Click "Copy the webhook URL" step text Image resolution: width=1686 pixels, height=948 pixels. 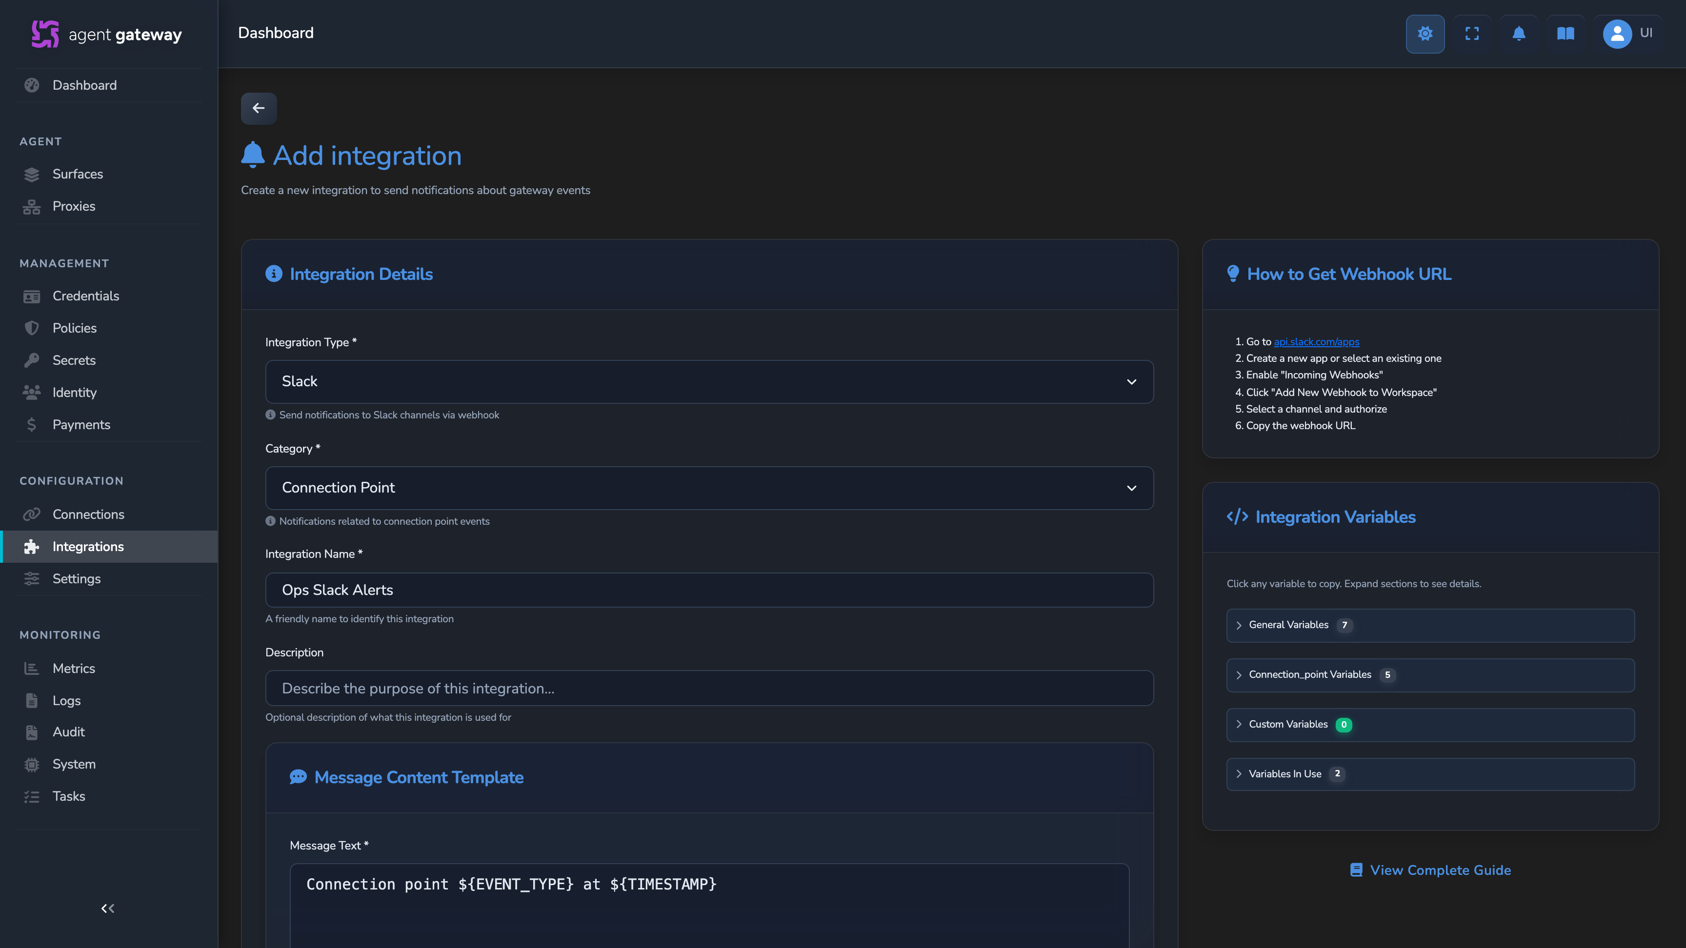pos(1301,425)
